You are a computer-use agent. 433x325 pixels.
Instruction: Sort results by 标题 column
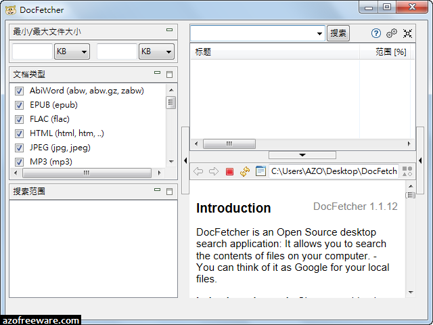tap(275, 51)
